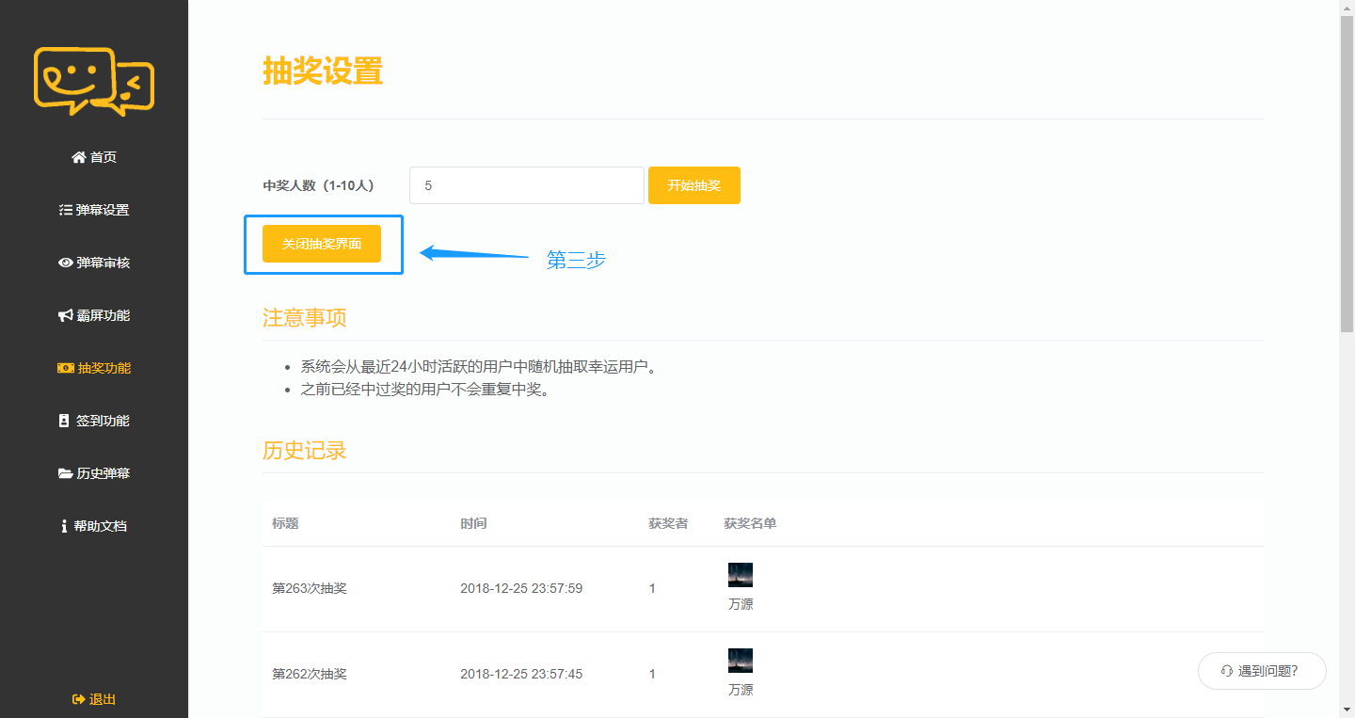
Task: Click the logout icon next to 退出
Action: [x=79, y=699]
